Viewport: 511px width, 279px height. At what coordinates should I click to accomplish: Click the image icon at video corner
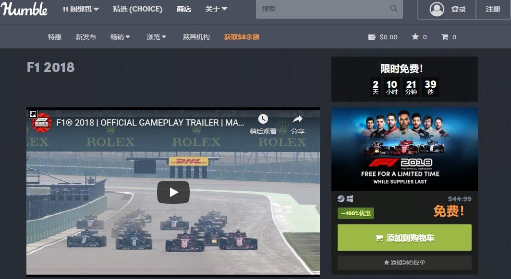click(33, 114)
